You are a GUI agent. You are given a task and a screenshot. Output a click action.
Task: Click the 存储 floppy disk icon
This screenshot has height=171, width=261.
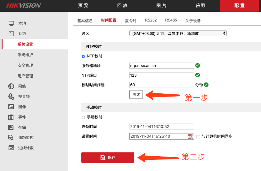coord(11,127)
